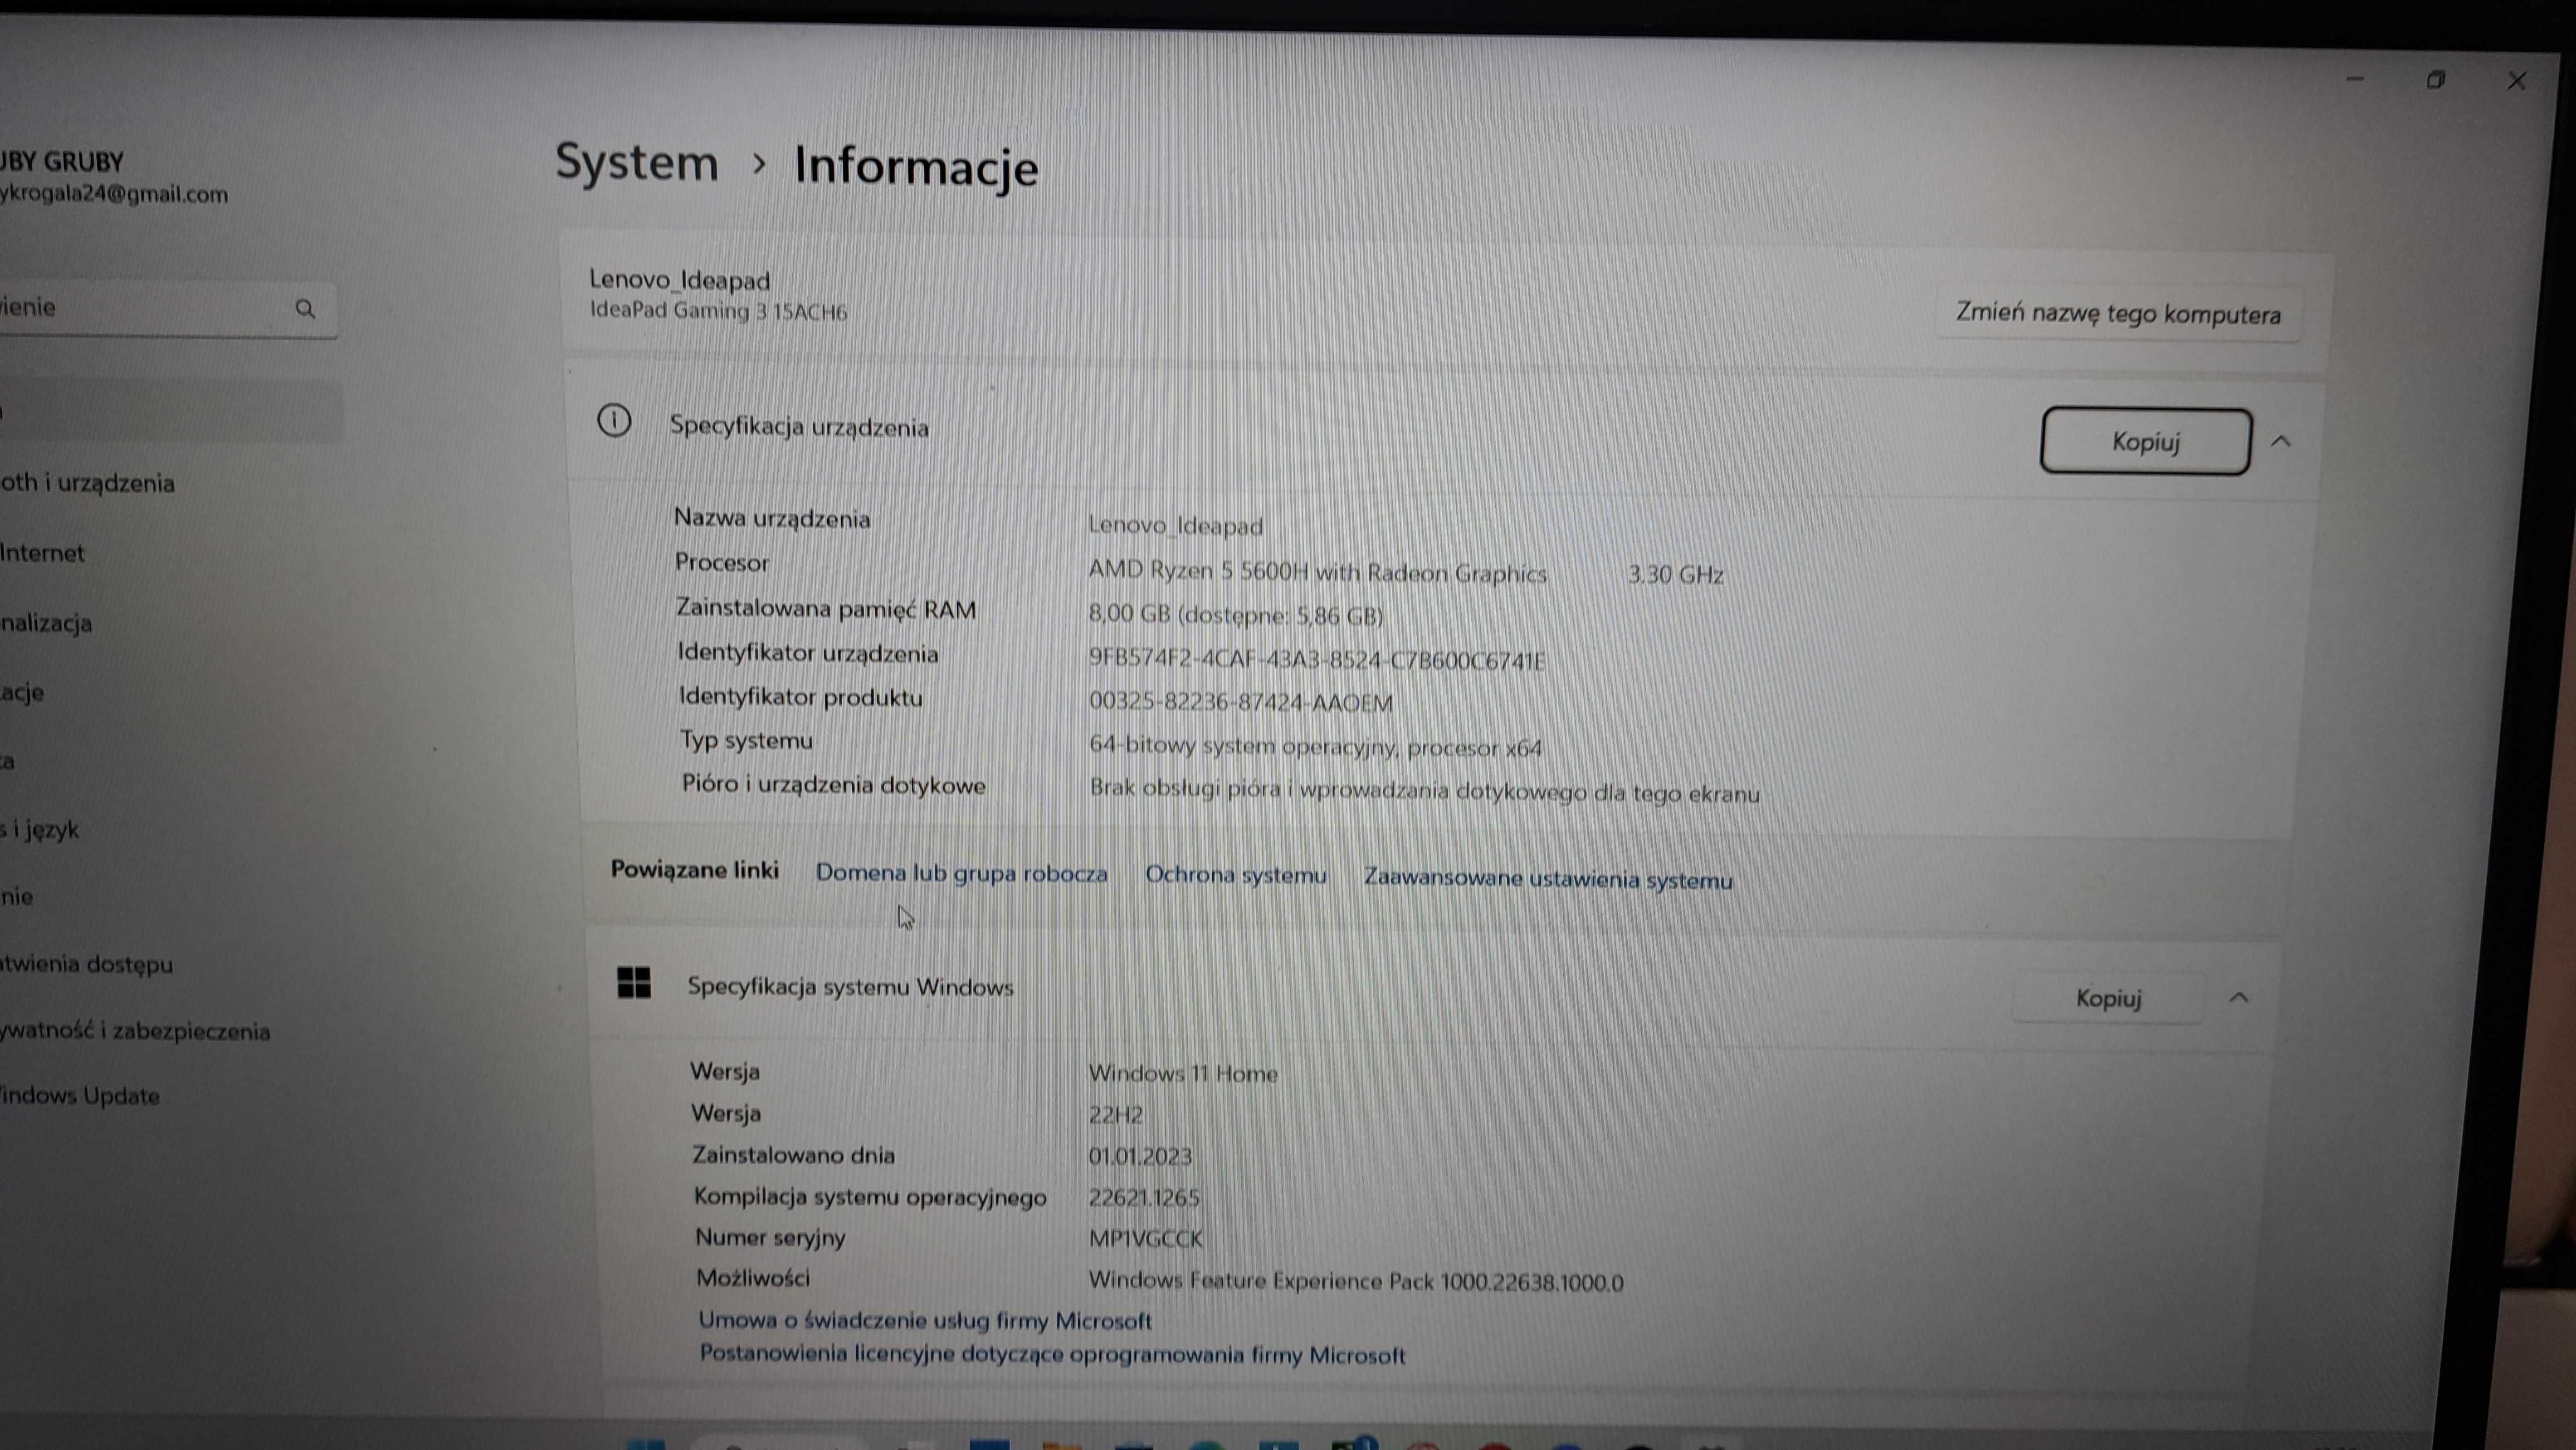The image size is (2576, 1450).
Task: Close the Settings window
Action: tap(2517, 81)
